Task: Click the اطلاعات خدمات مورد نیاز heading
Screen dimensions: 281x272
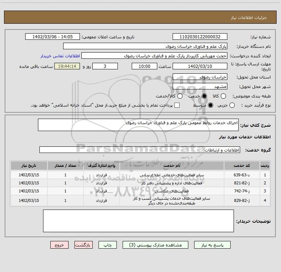Action: pos(245,137)
